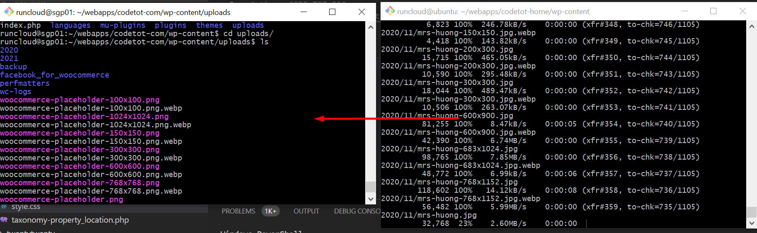This screenshot has width=757, height=233.
Task: Click the mrs-huong.jpg transfer line
Action: click(429, 215)
